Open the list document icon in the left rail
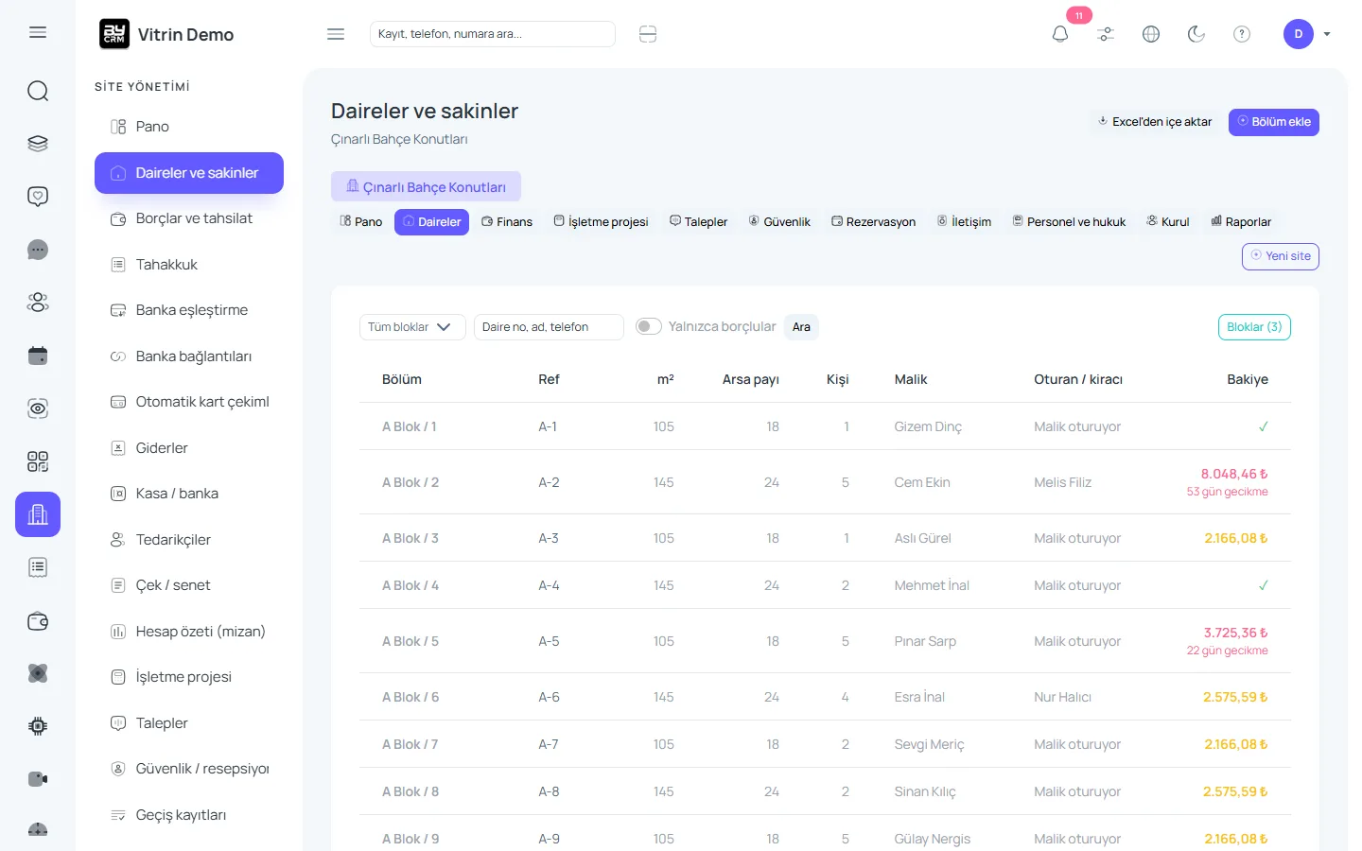This screenshot has height=851, width=1362. click(38, 567)
